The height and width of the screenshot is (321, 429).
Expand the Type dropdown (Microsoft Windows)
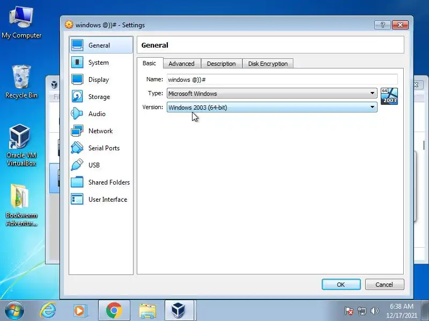point(272,93)
